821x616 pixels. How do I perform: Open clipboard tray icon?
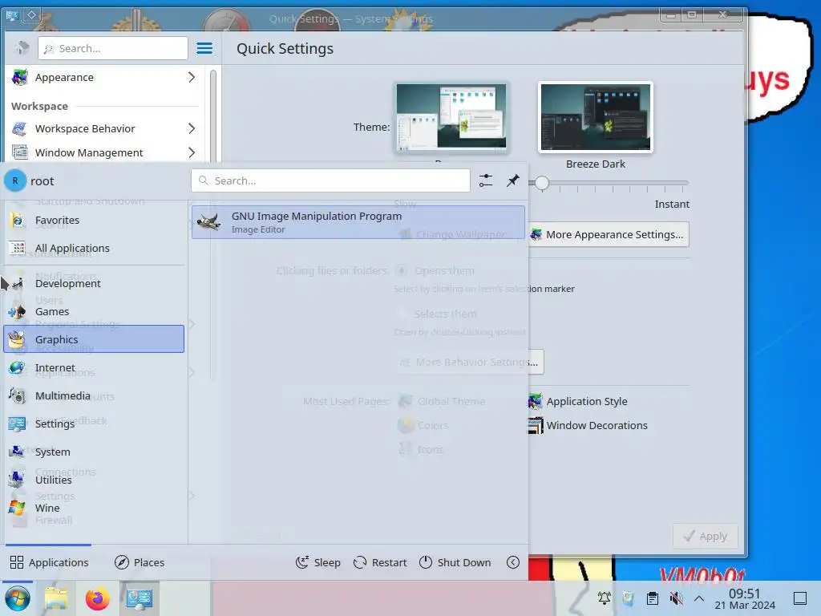tap(653, 598)
